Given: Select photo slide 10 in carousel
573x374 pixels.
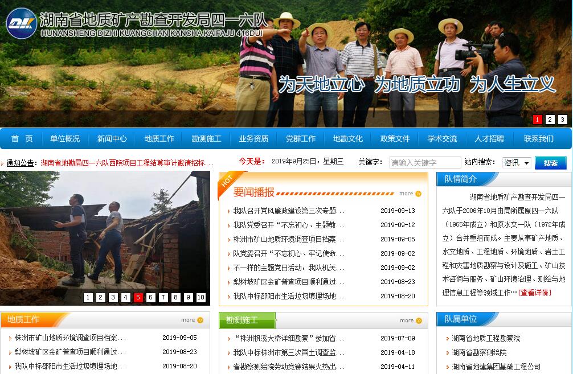Looking at the screenshot, I should point(201,297).
